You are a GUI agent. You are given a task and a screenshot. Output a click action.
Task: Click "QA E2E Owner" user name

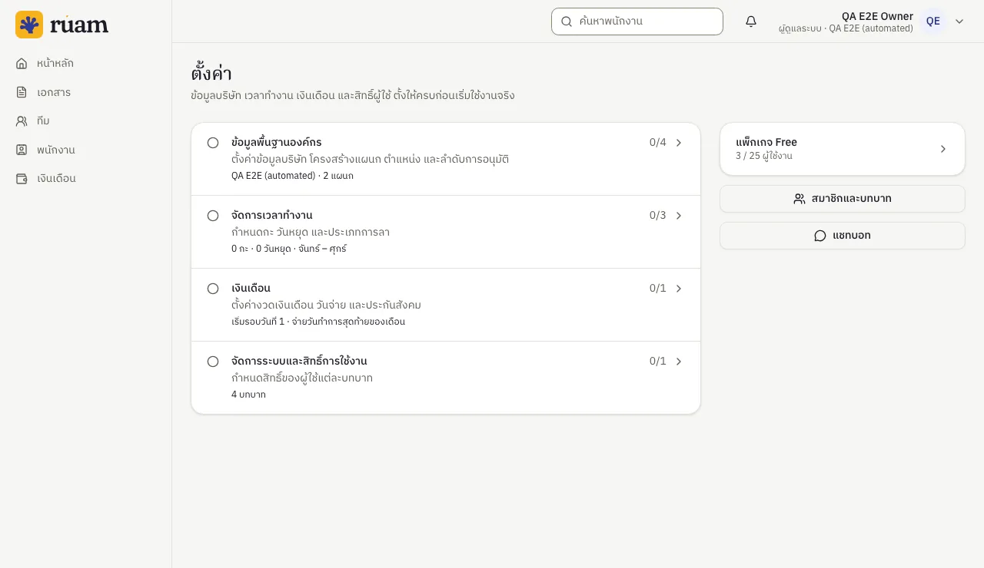coord(877,16)
